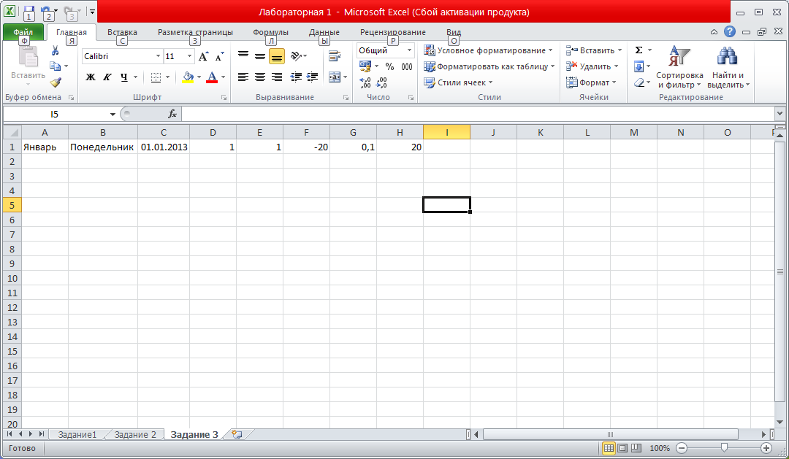Align cell text to the right
The width and height of the screenshot is (789, 459).
[277, 77]
